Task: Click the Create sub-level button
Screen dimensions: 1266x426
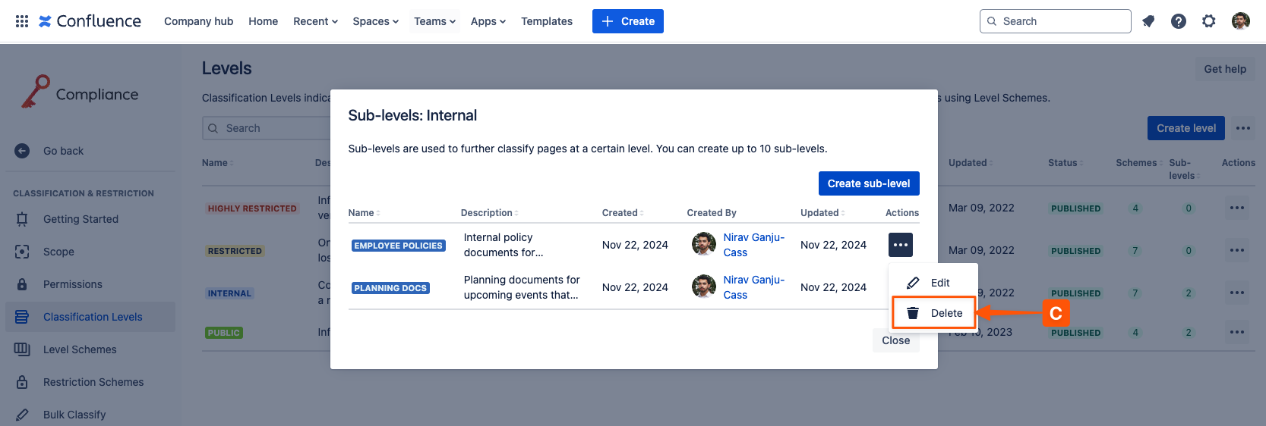Action: (x=868, y=183)
